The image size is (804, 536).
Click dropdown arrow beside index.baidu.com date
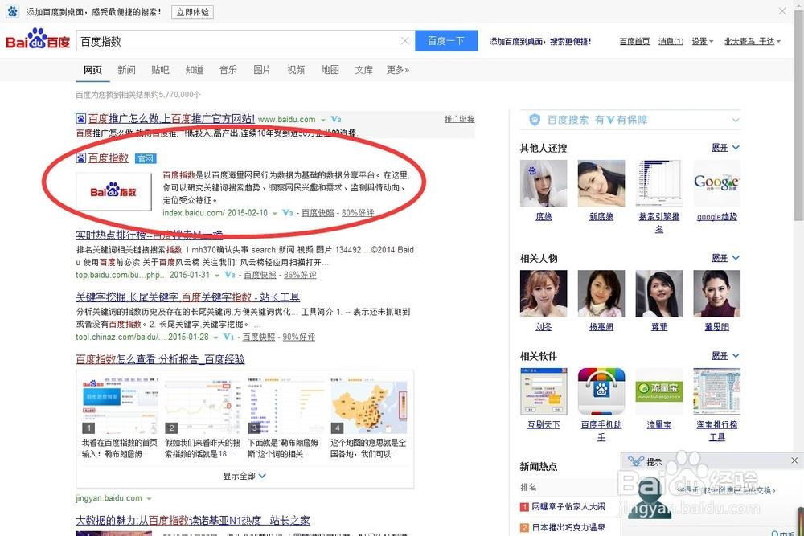click(275, 213)
